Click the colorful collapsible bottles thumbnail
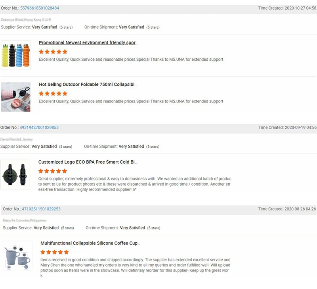 (16, 55)
